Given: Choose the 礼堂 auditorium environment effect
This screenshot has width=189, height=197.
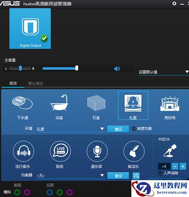Looking at the screenshot, I should pyautogui.click(x=133, y=106).
